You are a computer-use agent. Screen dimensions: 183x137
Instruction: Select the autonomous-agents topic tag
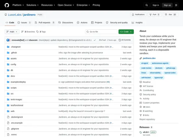[x=160, y=63]
